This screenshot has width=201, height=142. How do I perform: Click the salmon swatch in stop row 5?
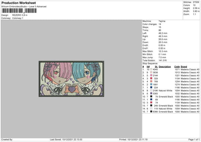(151, 81)
